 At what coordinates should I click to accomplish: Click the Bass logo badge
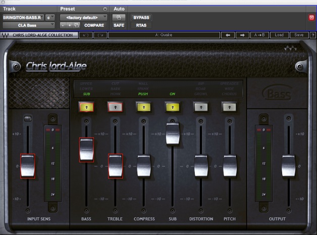[278, 93]
